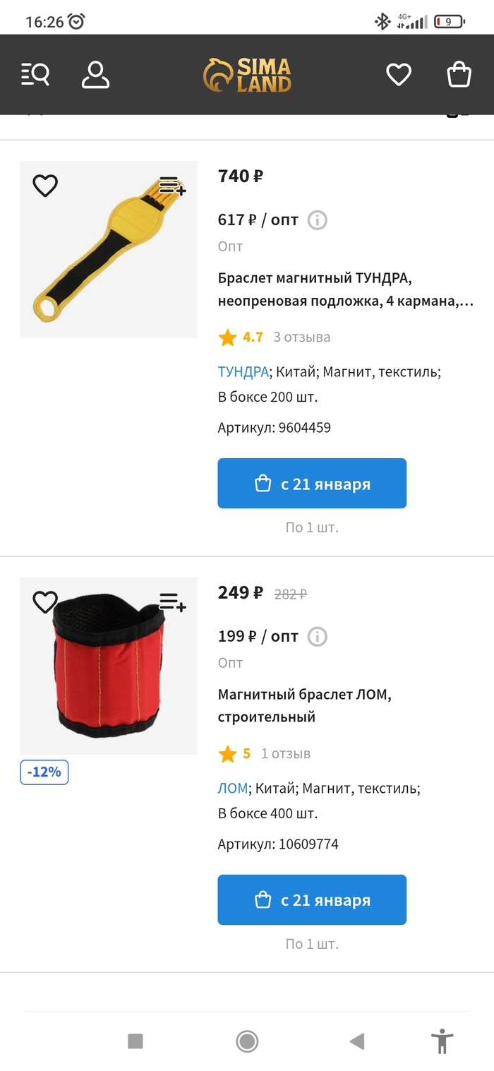494x1071 pixels.
Task: Add ТУНДРА bracelet to a list
Action: pyautogui.click(x=172, y=186)
